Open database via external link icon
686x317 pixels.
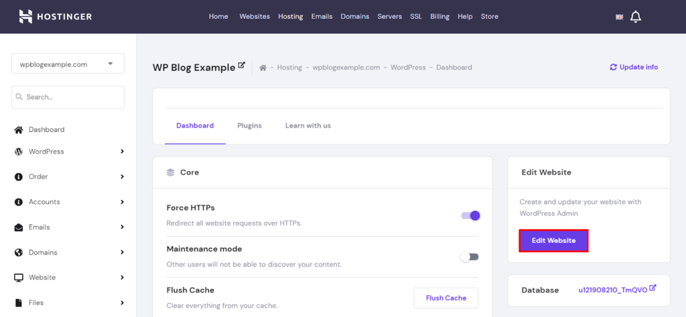click(x=653, y=288)
